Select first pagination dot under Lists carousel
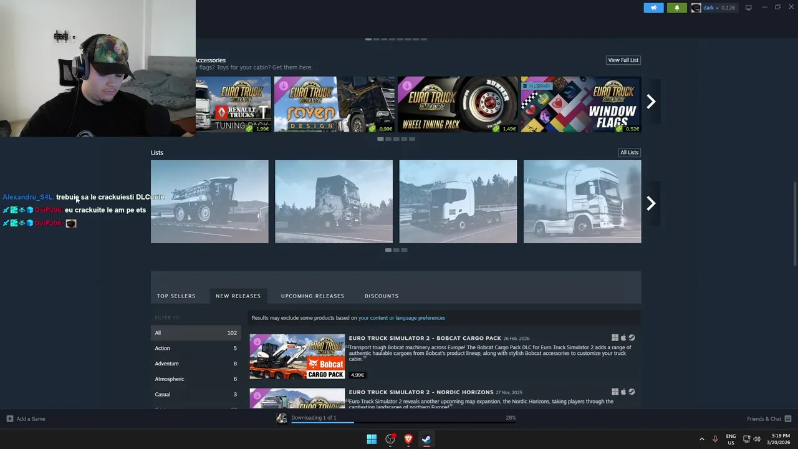798x449 pixels. tap(388, 250)
